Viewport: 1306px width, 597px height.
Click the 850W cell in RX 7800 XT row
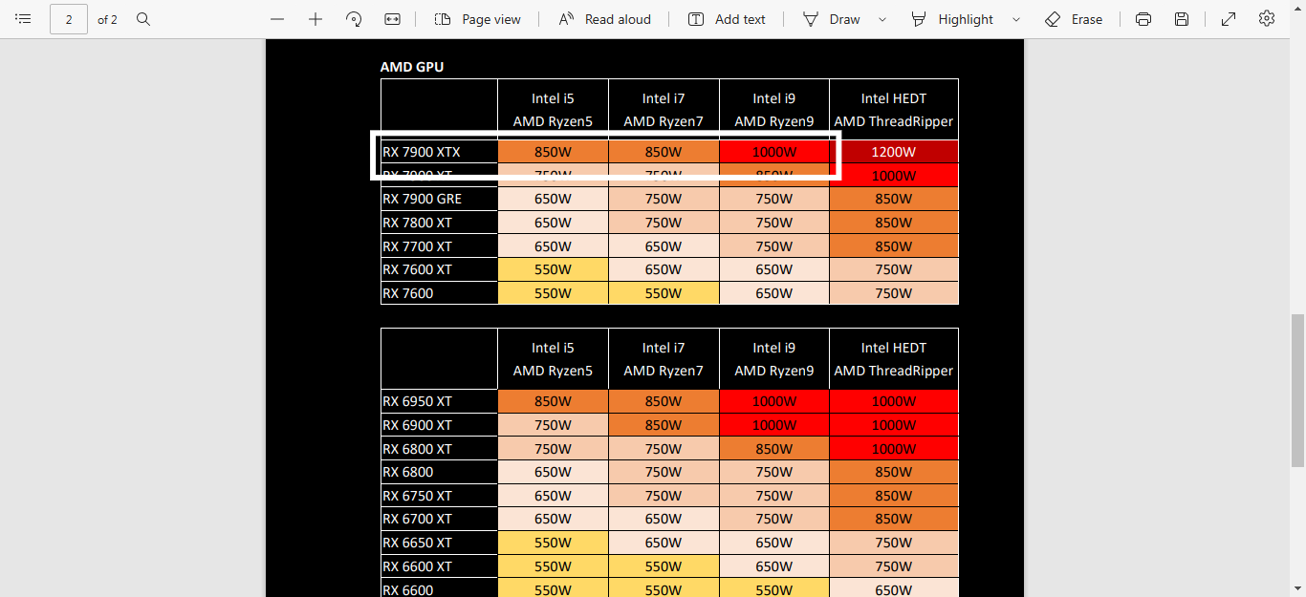pos(894,223)
